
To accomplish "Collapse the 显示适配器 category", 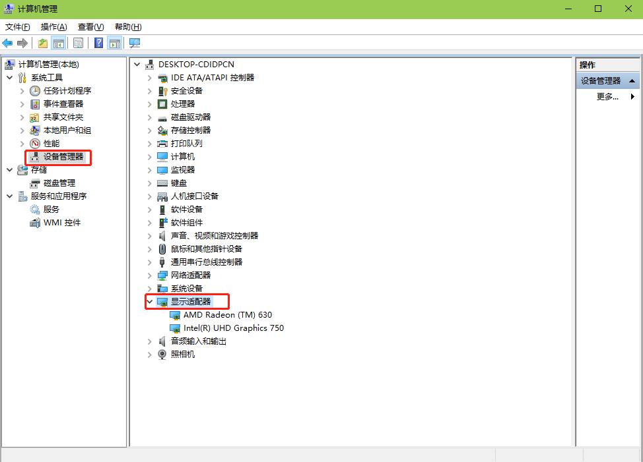I will tap(150, 302).
